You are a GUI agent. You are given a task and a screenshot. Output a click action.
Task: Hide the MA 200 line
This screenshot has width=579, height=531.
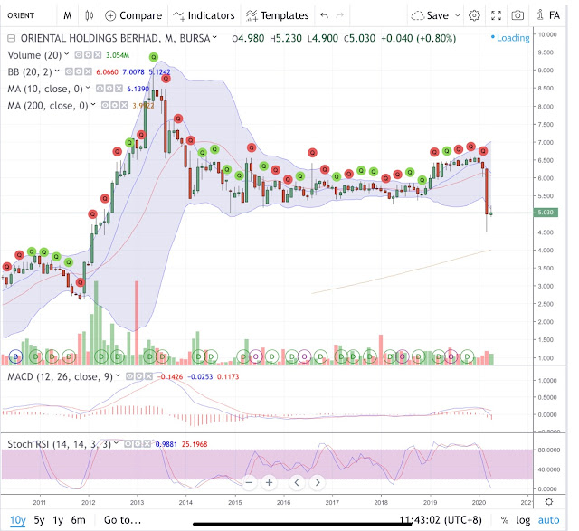coord(105,106)
